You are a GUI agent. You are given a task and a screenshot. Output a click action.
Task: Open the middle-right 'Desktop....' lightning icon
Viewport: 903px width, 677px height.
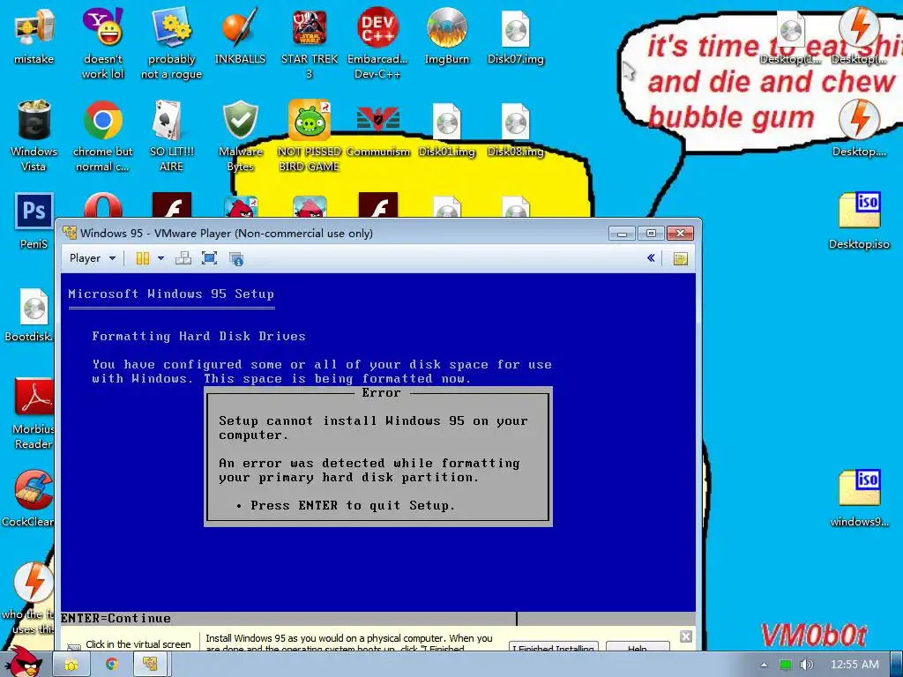click(x=859, y=129)
